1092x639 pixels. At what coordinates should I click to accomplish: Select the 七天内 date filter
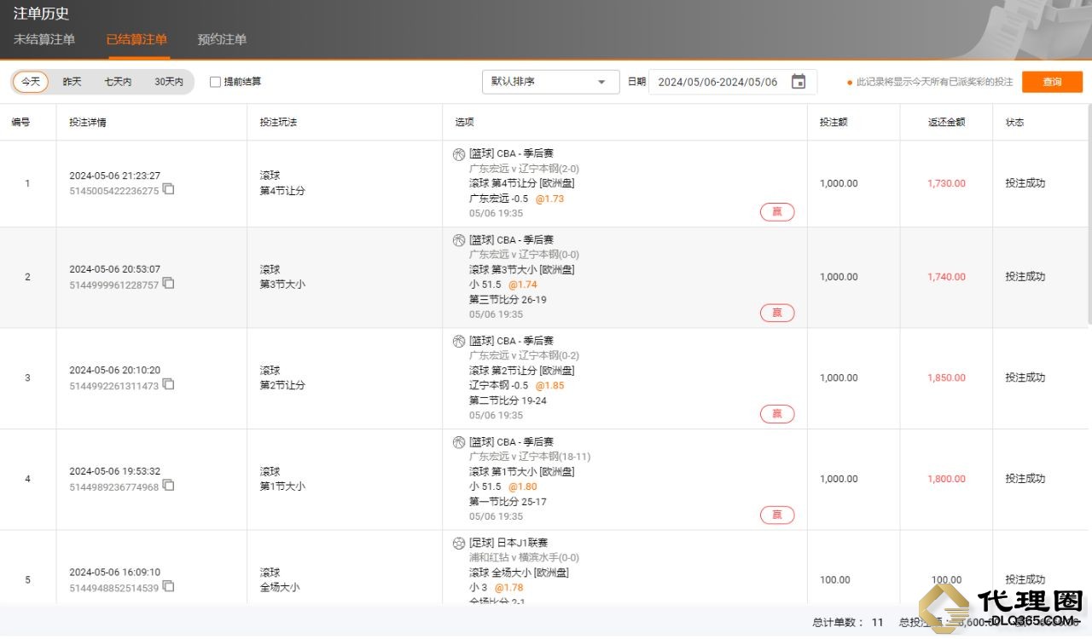click(119, 82)
